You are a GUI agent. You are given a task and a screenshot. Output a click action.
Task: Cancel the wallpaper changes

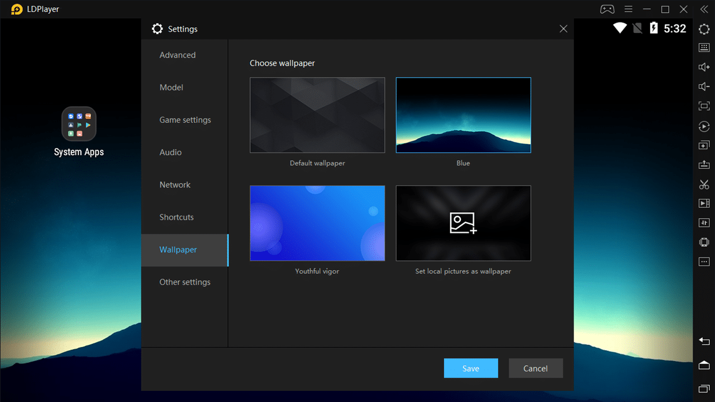[x=536, y=368]
